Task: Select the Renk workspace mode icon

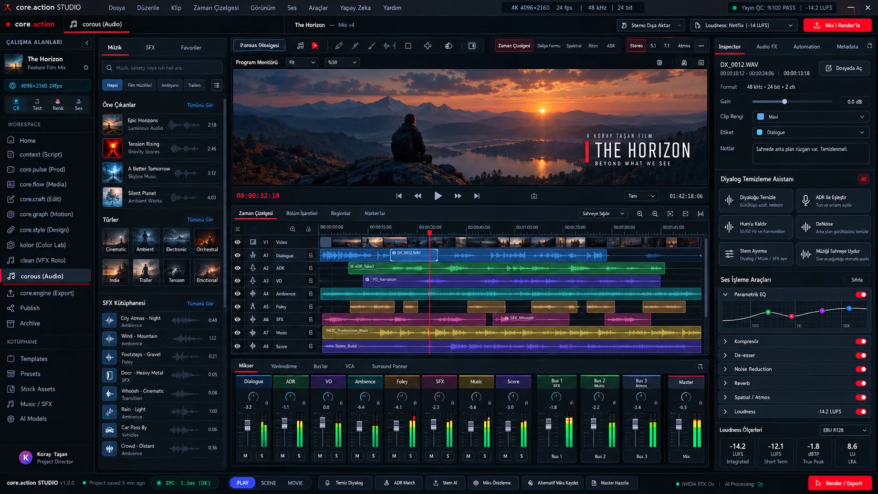Action: tap(58, 104)
